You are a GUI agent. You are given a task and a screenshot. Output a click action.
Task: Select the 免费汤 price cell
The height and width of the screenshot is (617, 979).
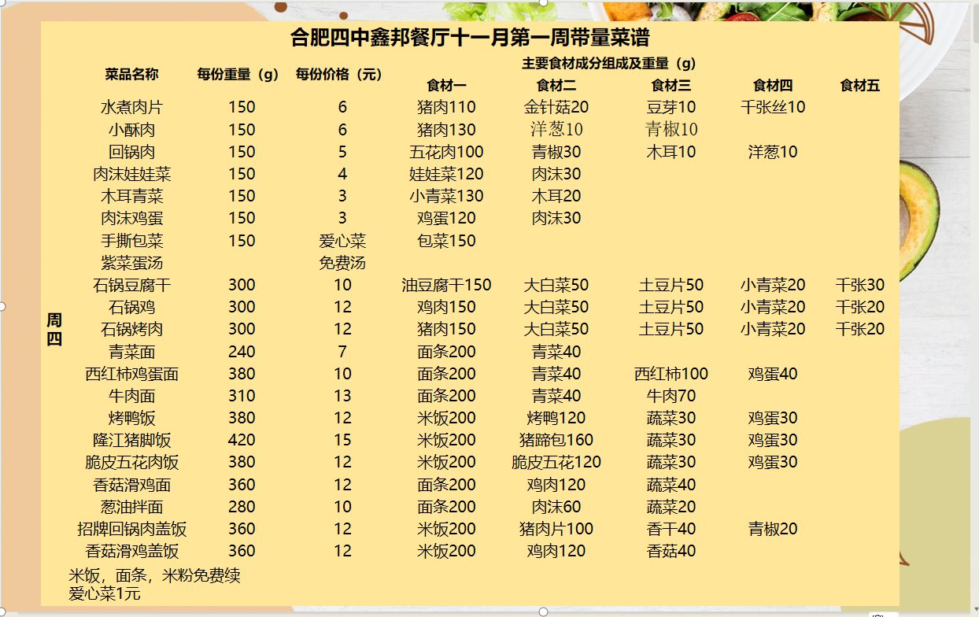(342, 263)
